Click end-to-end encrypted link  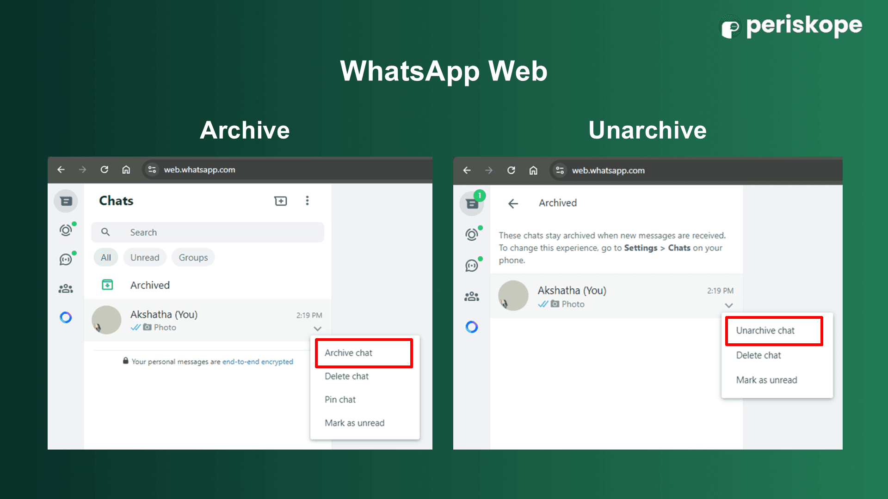click(258, 362)
